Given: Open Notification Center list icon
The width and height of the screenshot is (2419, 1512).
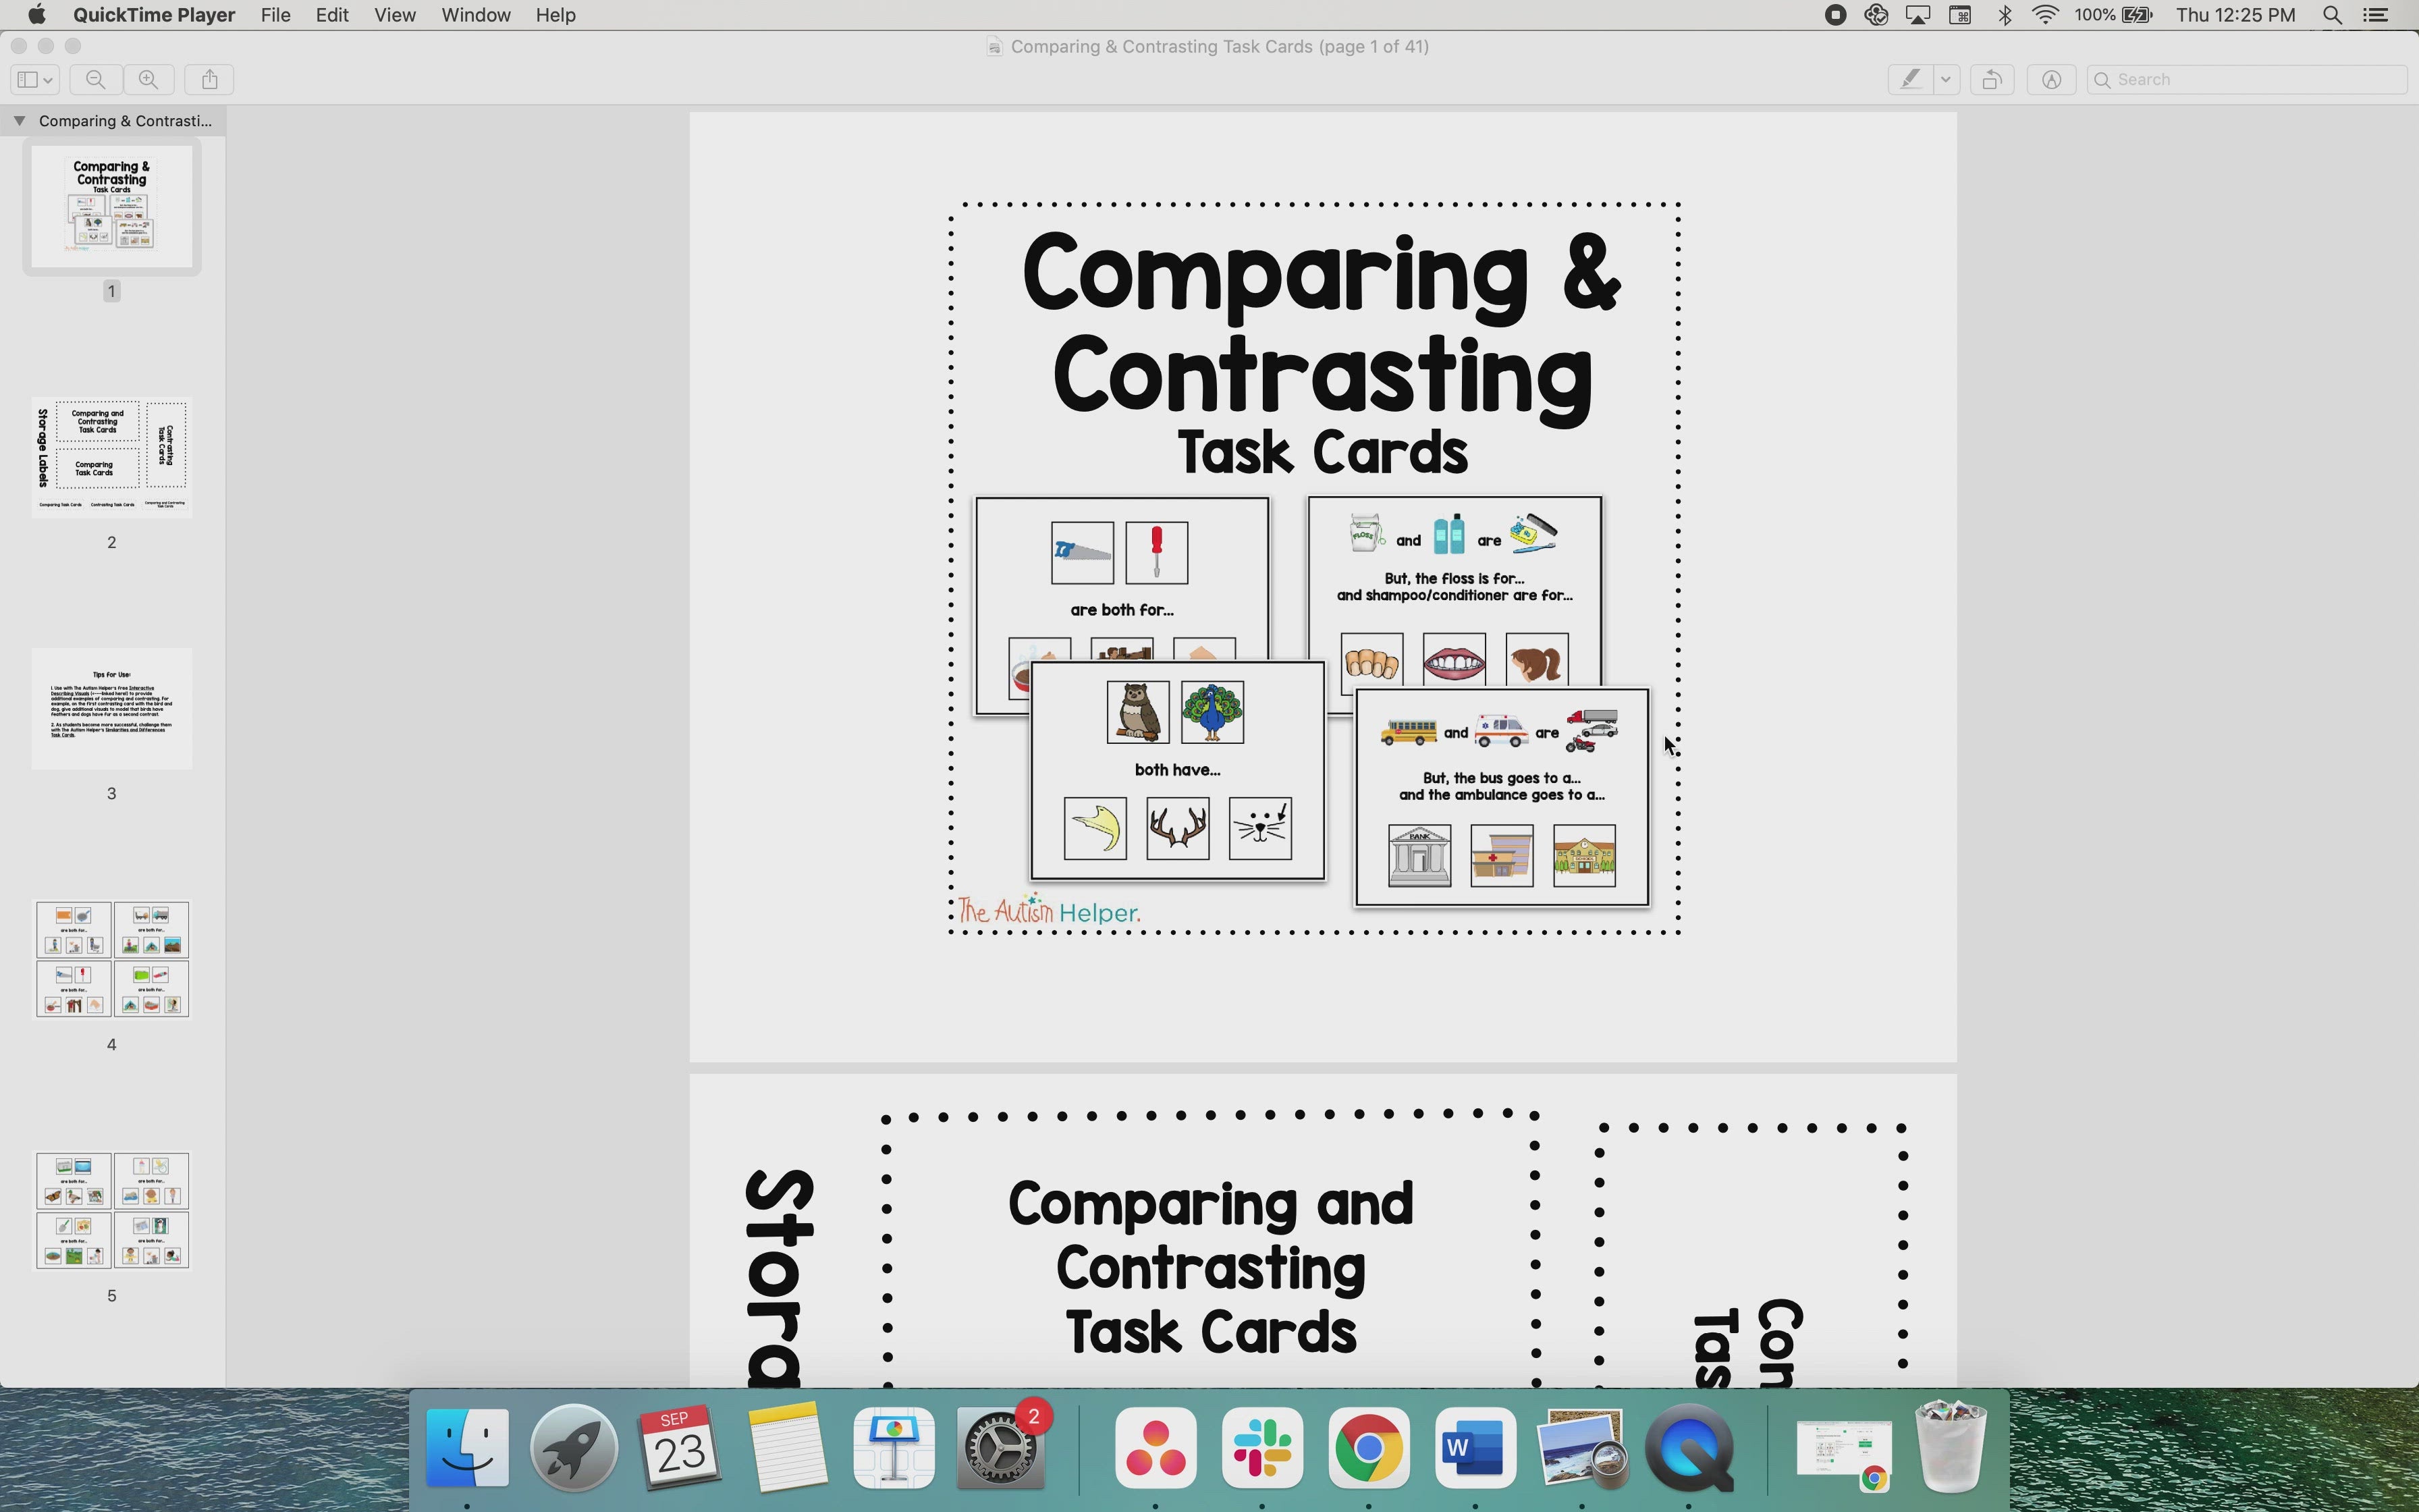Looking at the screenshot, I should click(2376, 15).
